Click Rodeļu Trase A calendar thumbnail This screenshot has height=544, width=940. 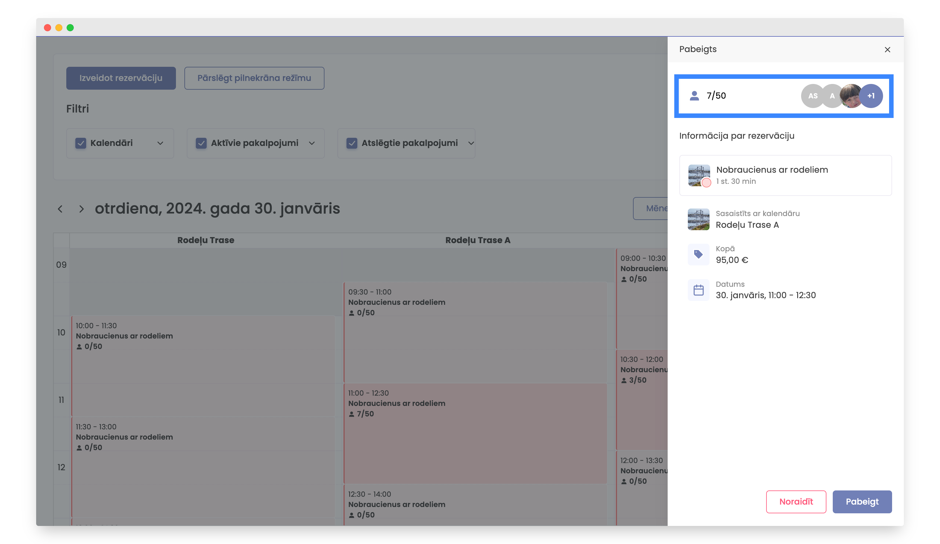coord(698,219)
